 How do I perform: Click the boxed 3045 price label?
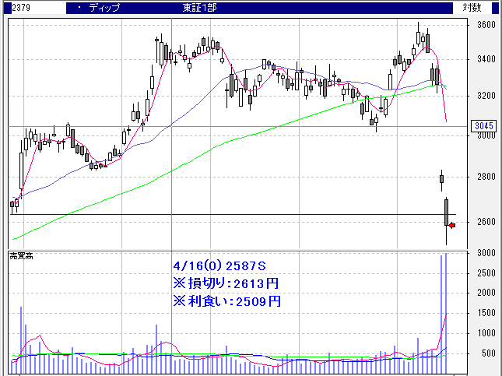pos(482,126)
